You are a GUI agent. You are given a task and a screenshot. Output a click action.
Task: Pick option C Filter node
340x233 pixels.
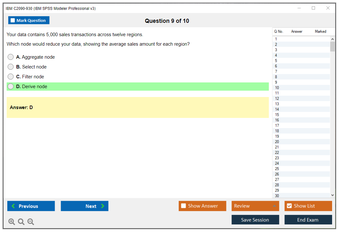pos(11,77)
